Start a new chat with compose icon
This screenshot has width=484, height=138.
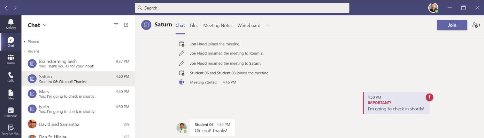[x=126, y=25]
